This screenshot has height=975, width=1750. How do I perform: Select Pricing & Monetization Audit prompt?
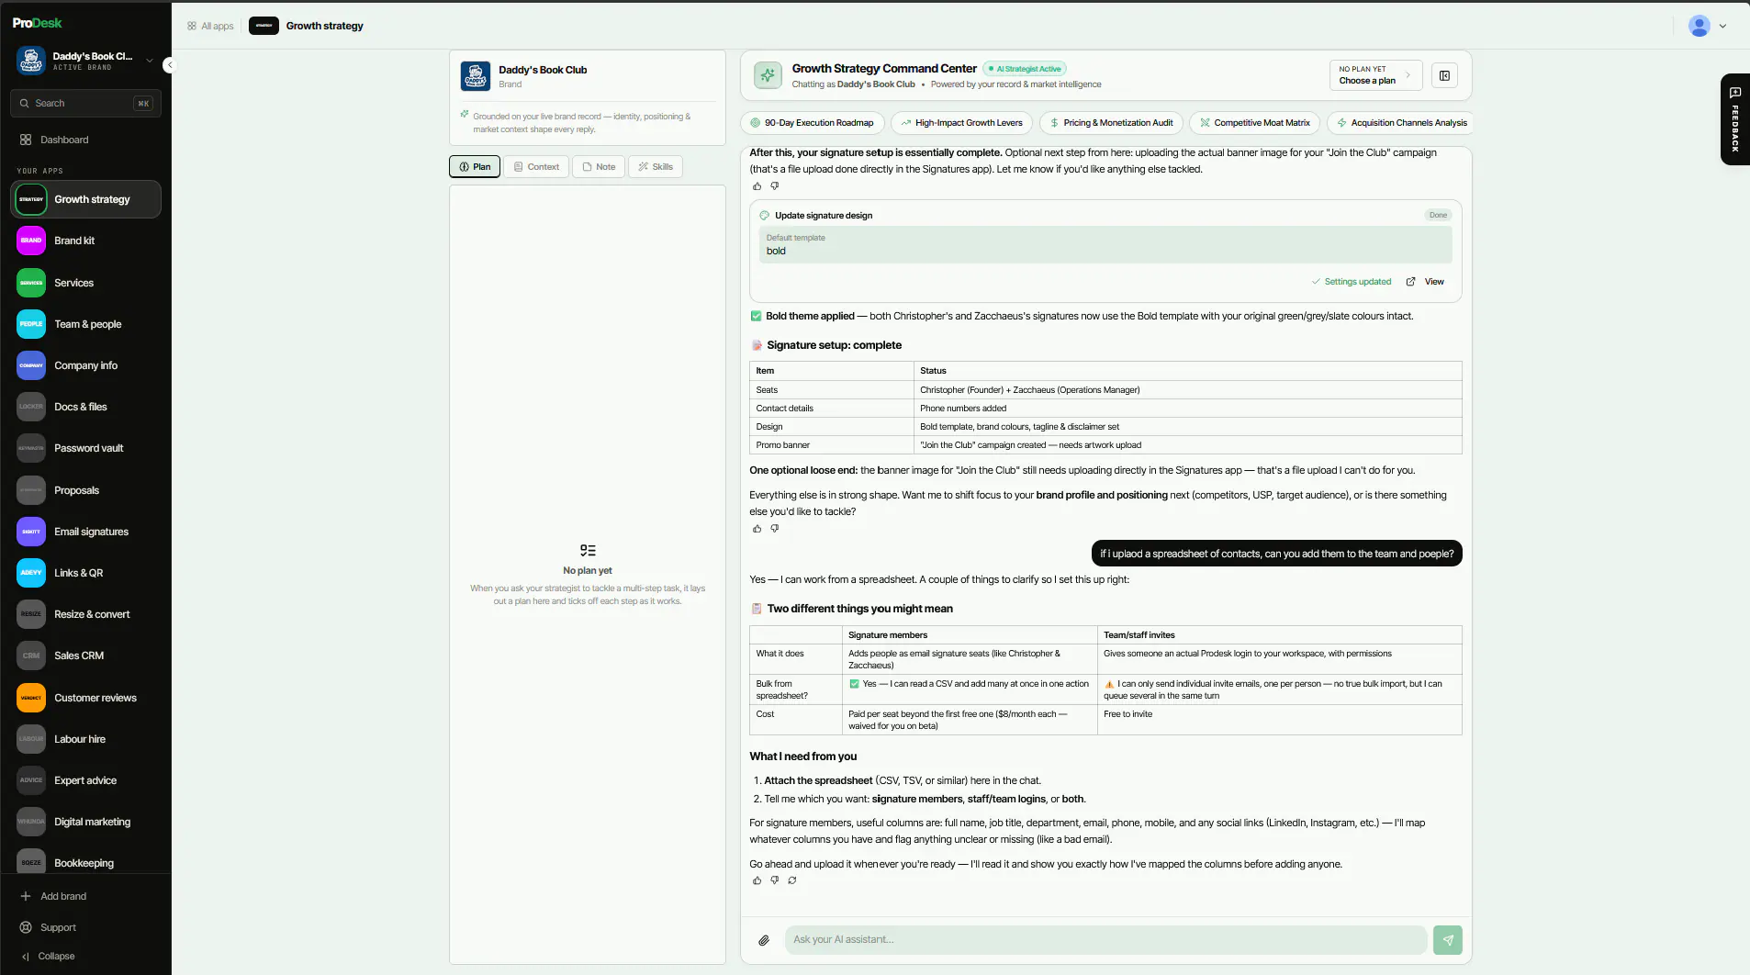[x=1111, y=123]
